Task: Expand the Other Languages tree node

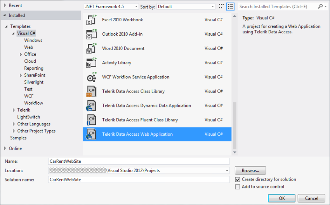Action: [x=14, y=124]
